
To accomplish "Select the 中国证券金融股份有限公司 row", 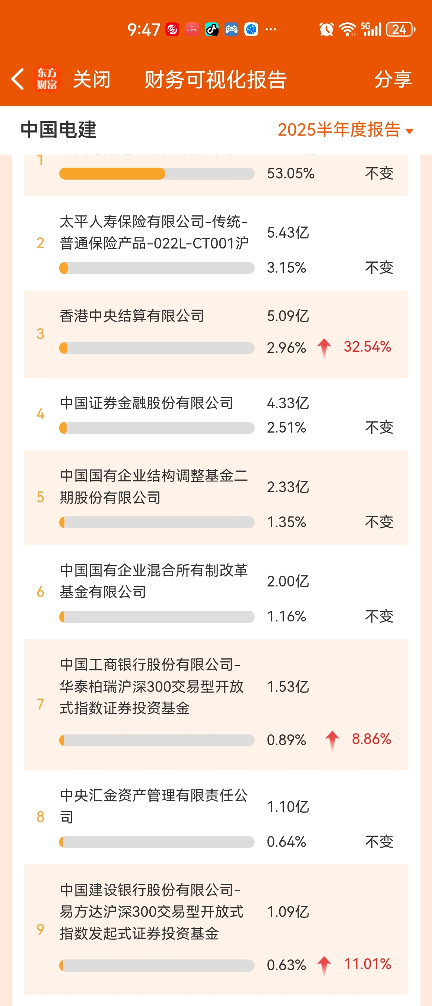I will [x=216, y=414].
